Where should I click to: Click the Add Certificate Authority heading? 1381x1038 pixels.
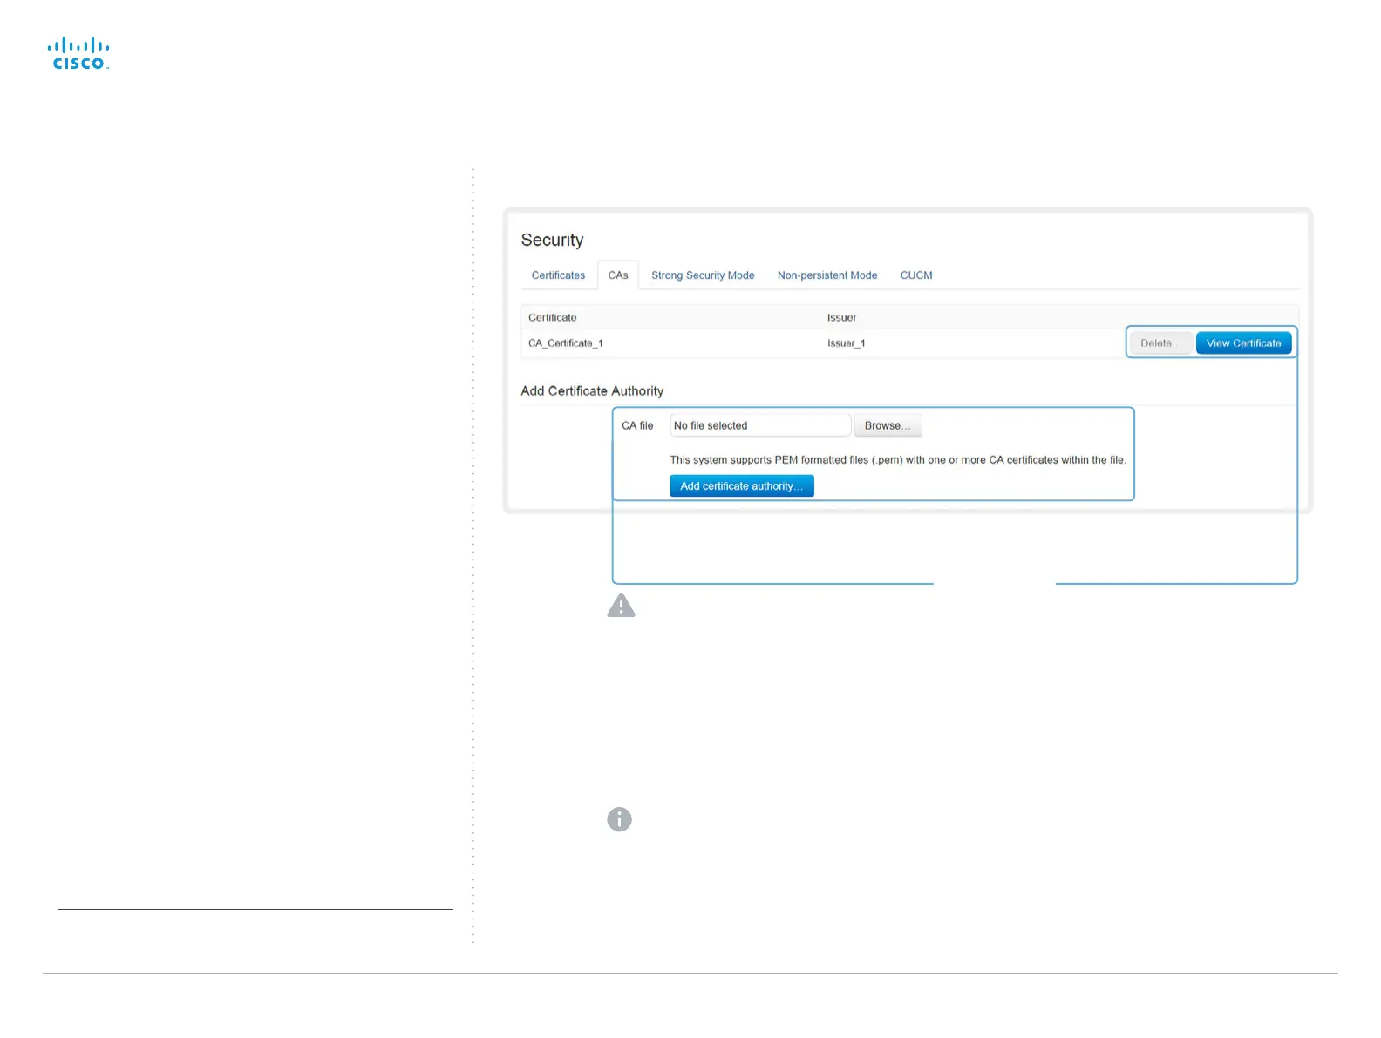click(x=592, y=390)
